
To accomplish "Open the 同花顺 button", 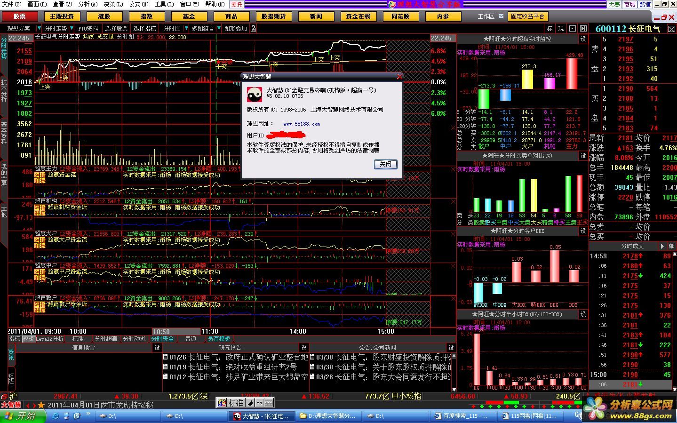I will (x=400, y=16).
